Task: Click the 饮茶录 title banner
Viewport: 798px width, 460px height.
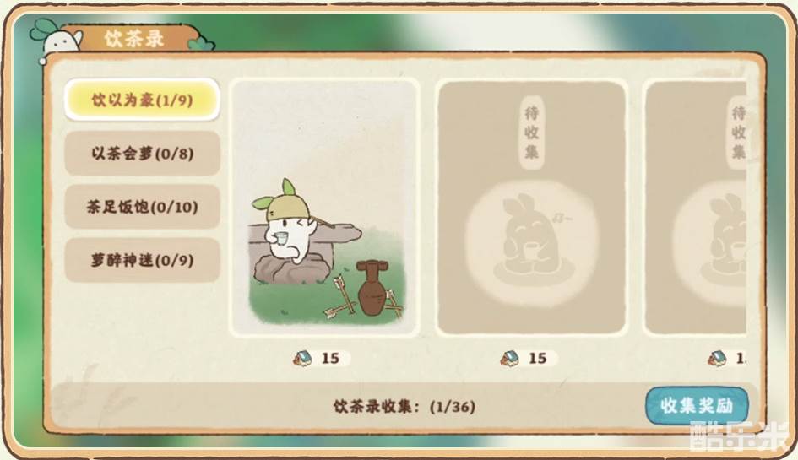Action: pyautogui.click(x=134, y=38)
